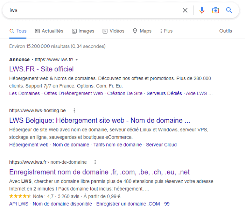
Task: Start voice search with microphone icon
Action: (x=202, y=10)
